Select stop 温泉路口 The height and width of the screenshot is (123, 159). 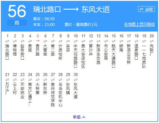coord(136,52)
